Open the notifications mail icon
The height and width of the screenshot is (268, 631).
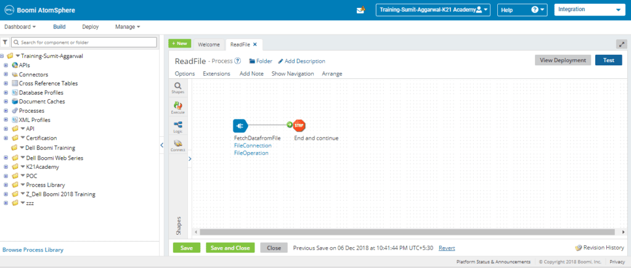point(360,10)
